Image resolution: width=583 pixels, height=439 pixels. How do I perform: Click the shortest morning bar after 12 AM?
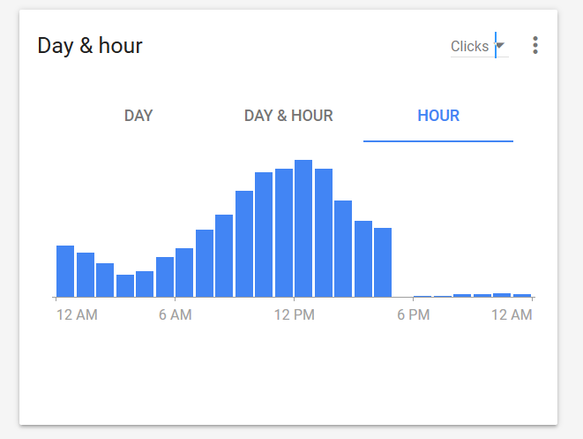[x=125, y=285]
